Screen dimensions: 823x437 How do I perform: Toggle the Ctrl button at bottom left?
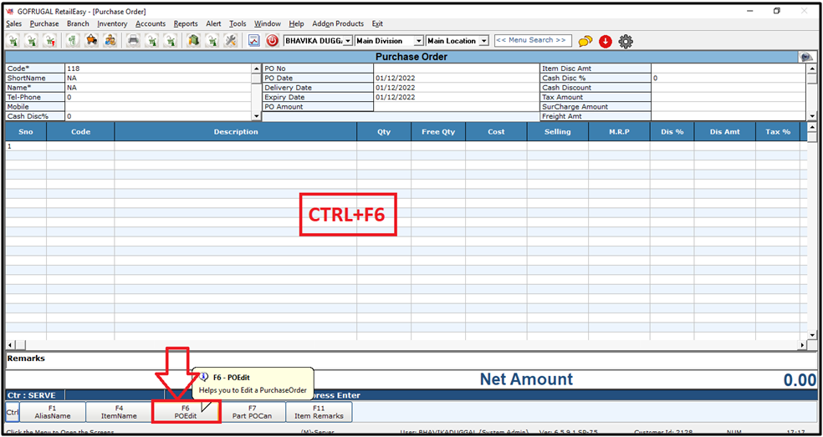coord(12,412)
